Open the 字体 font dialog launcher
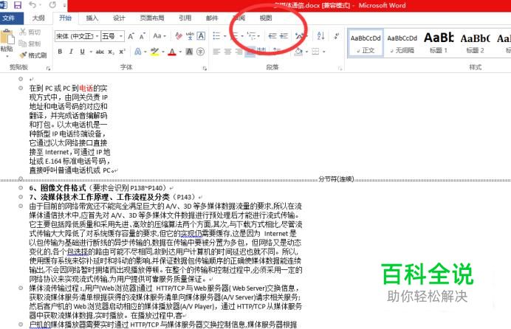This screenshot has height=329, width=511. coord(205,69)
